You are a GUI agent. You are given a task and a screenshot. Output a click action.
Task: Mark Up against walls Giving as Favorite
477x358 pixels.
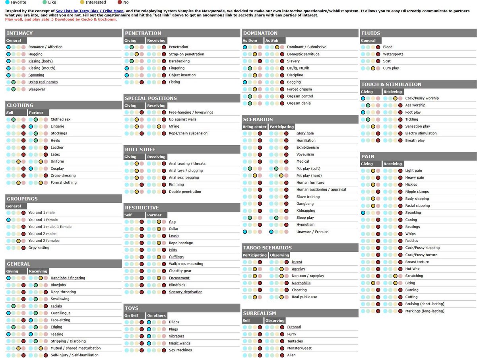pyautogui.click(x=126, y=119)
